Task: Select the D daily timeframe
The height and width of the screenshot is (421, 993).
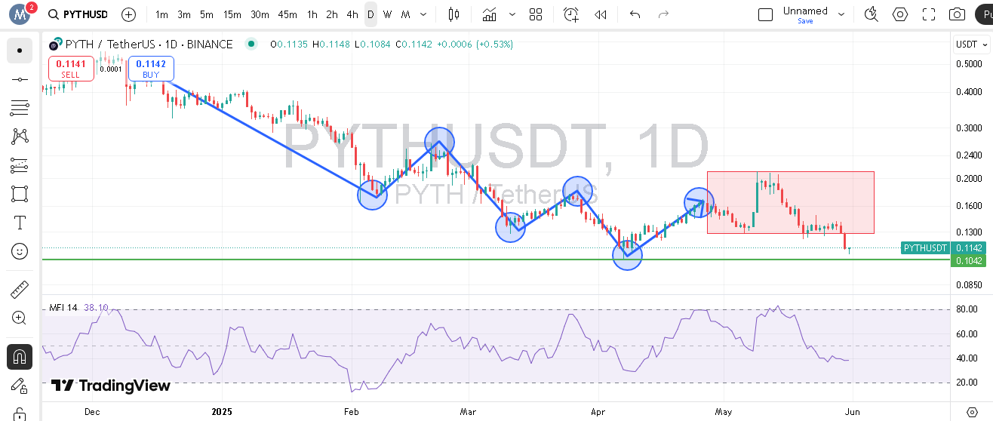Action: 370,14
